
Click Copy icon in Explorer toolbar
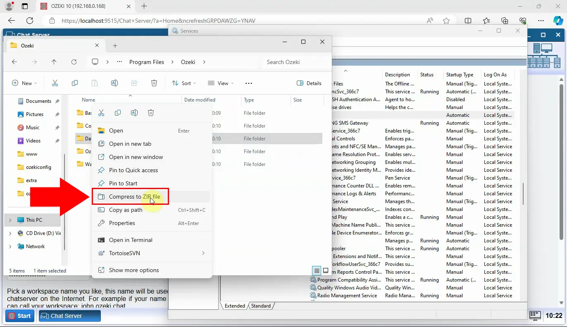click(75, 83)
